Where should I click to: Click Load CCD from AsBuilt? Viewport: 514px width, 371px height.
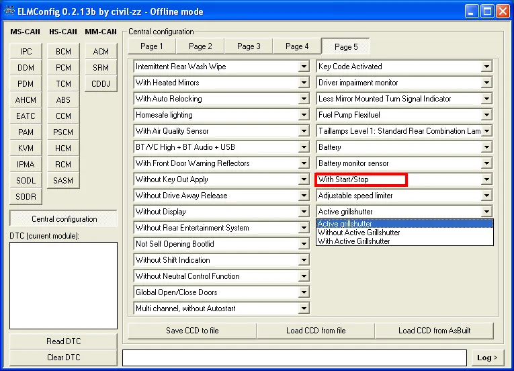434,331
